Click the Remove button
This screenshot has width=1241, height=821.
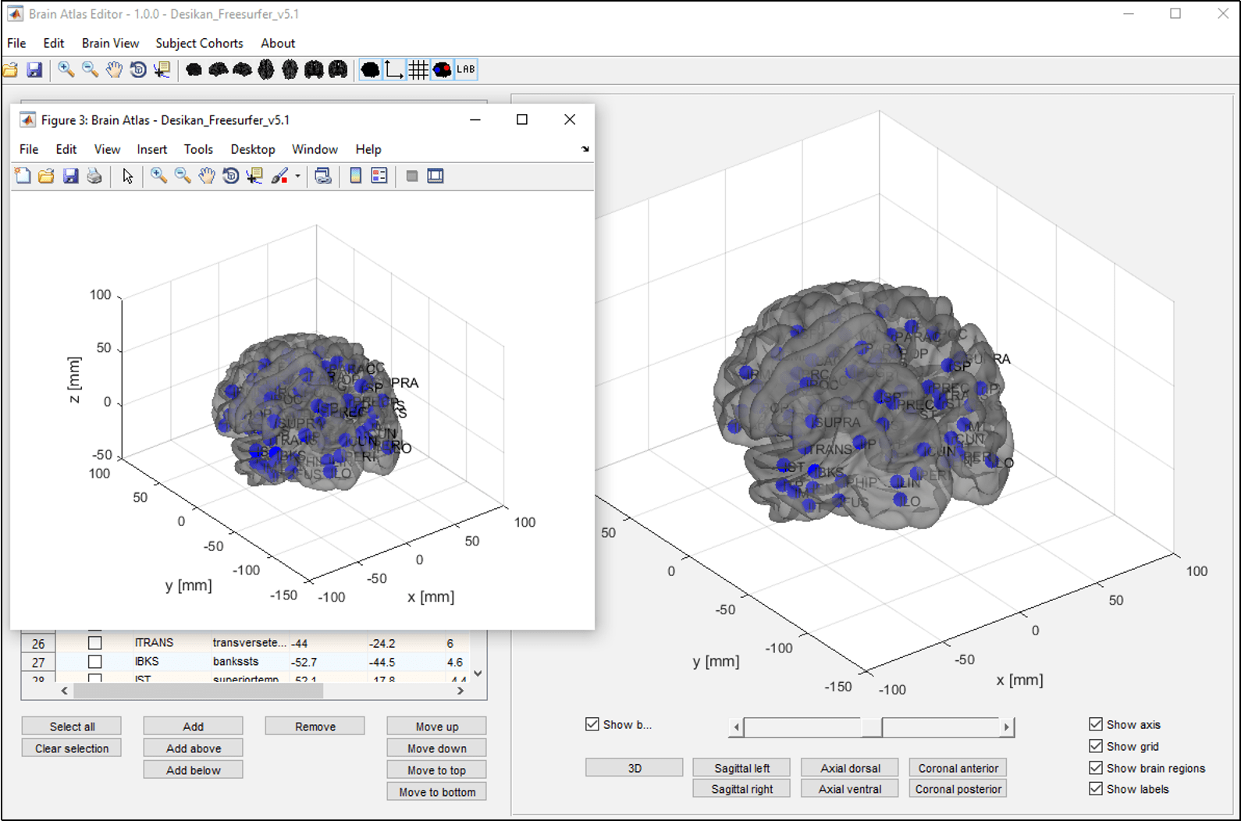tap(315, 727)
